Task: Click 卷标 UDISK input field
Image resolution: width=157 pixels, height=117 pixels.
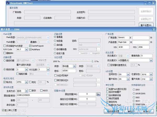Action: [x=69, y=71]
